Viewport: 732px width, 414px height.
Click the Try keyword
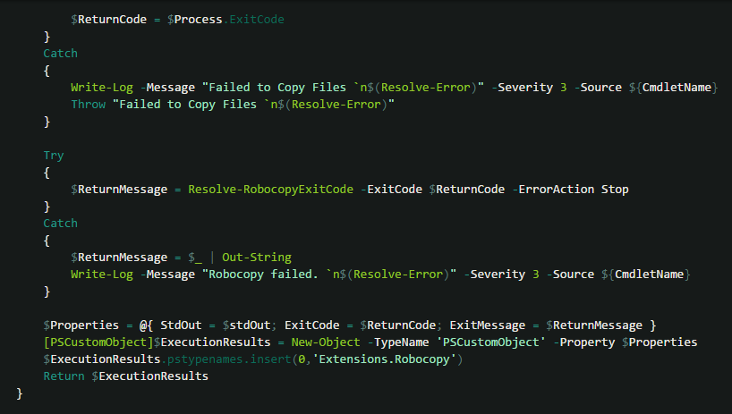point(53,156)
